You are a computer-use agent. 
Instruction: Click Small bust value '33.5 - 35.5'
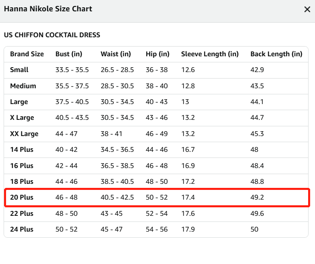click(72, 70)
